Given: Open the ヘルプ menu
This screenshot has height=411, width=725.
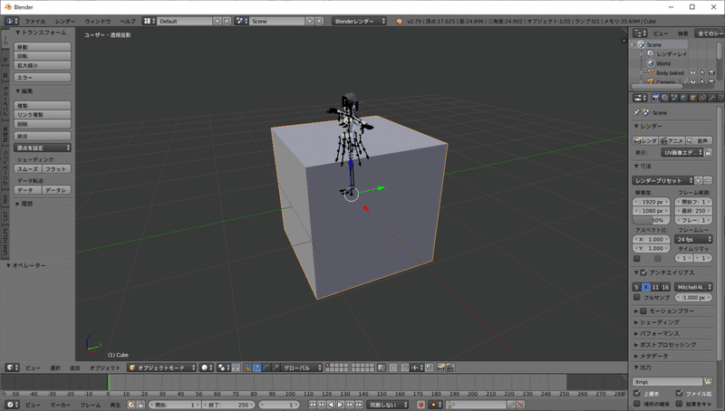Looking at the screenshot, I should pyautogui.click(x=128, y=21).
